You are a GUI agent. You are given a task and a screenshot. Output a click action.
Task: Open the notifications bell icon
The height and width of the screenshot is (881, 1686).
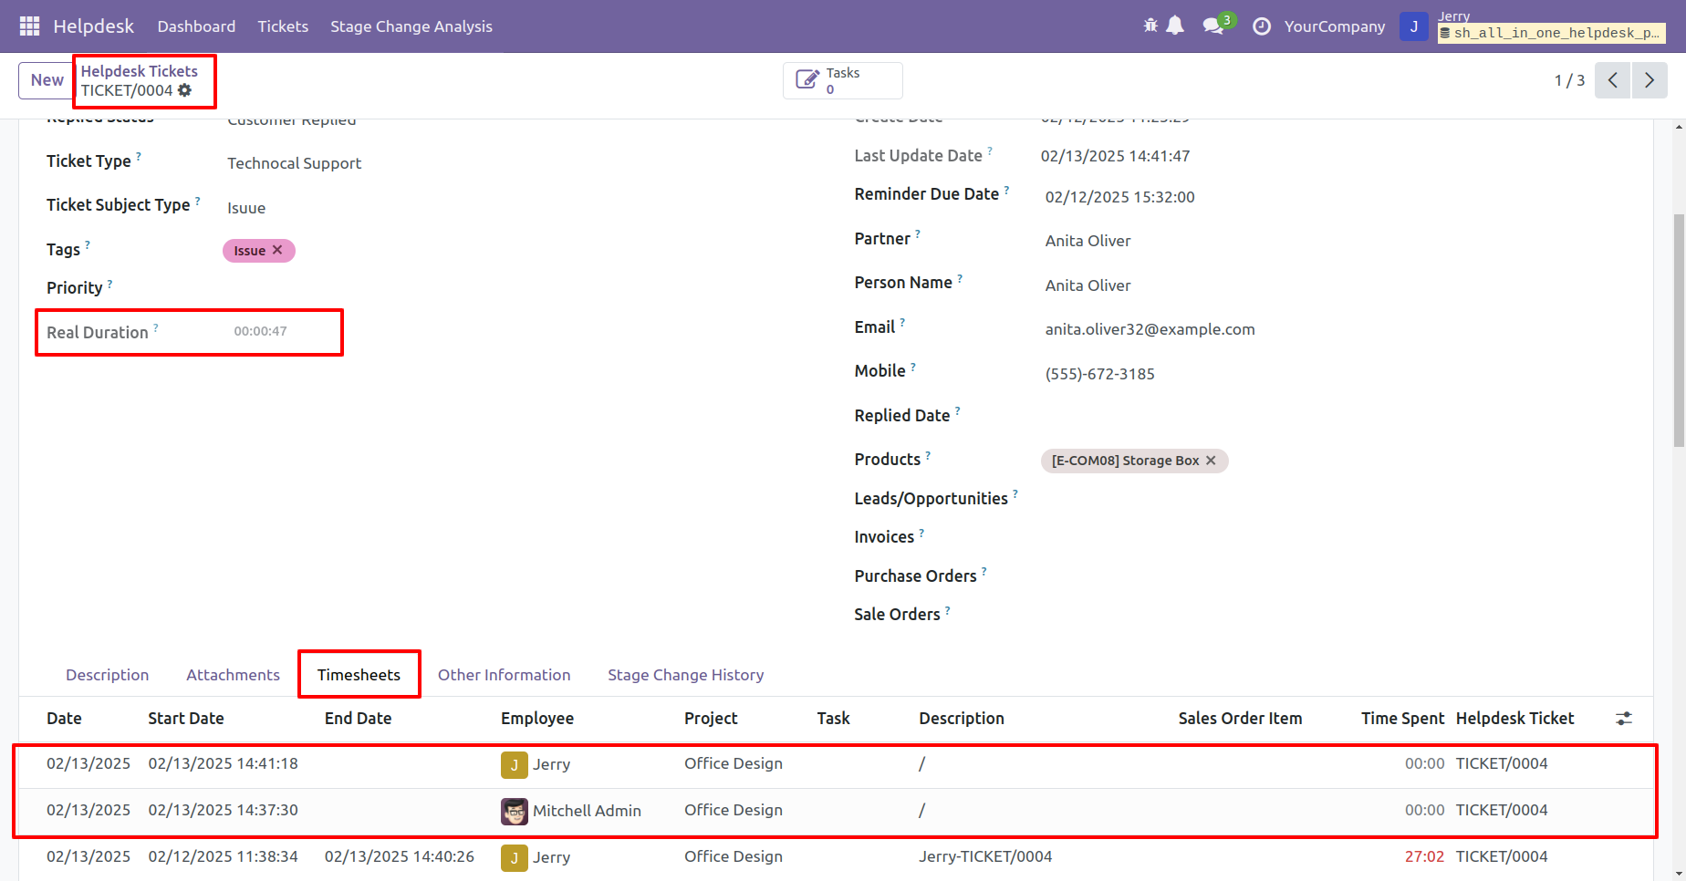point(1175,26)
